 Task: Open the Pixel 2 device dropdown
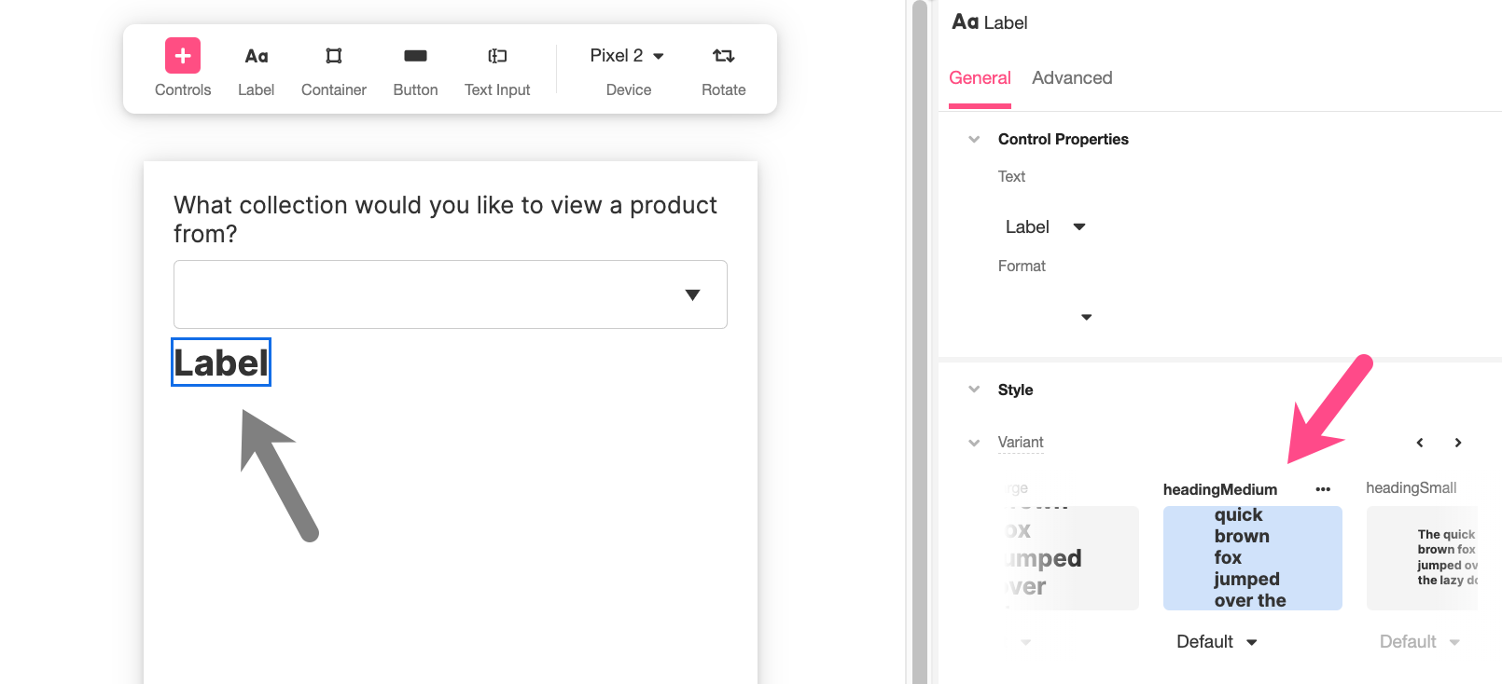628,56
